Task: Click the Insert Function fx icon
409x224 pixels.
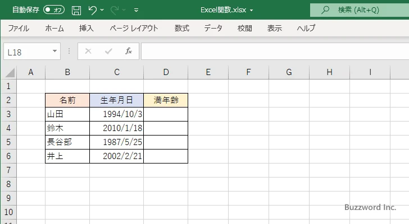Action: pos(129,51)
